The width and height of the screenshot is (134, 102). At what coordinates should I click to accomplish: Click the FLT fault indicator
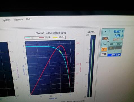111,44
